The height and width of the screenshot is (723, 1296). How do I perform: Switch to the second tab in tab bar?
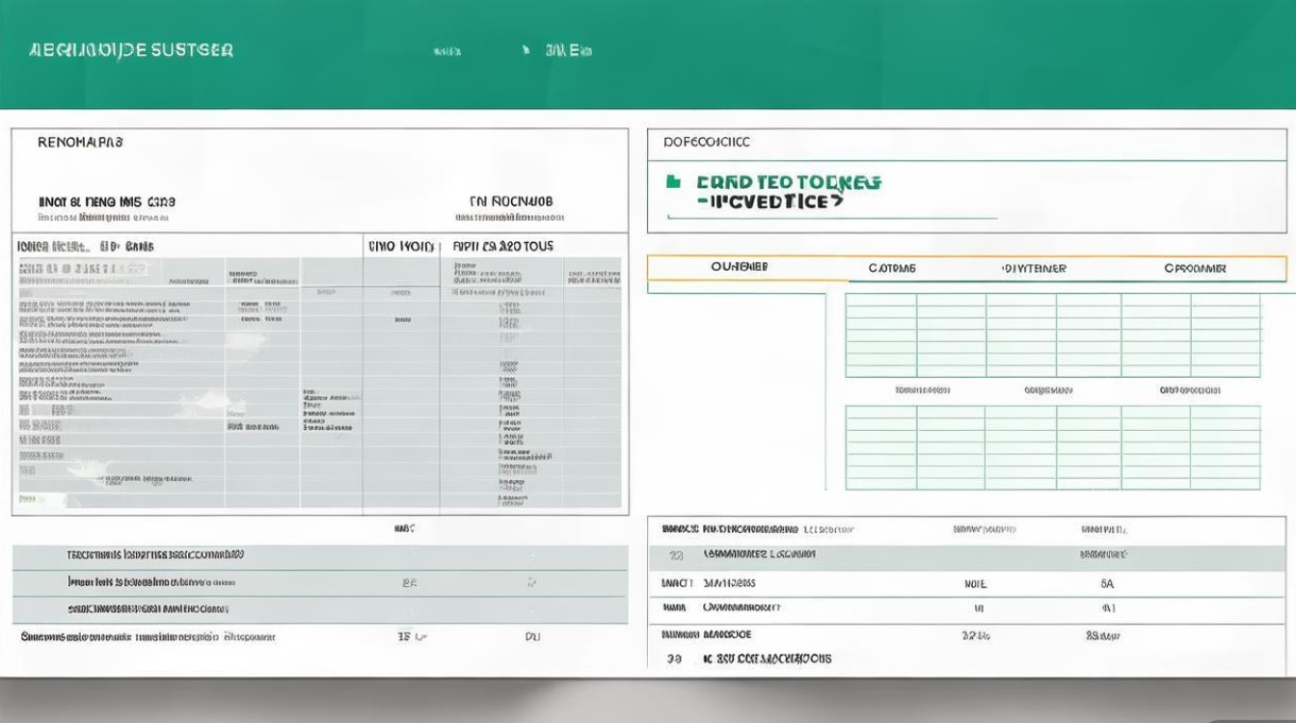892,268
